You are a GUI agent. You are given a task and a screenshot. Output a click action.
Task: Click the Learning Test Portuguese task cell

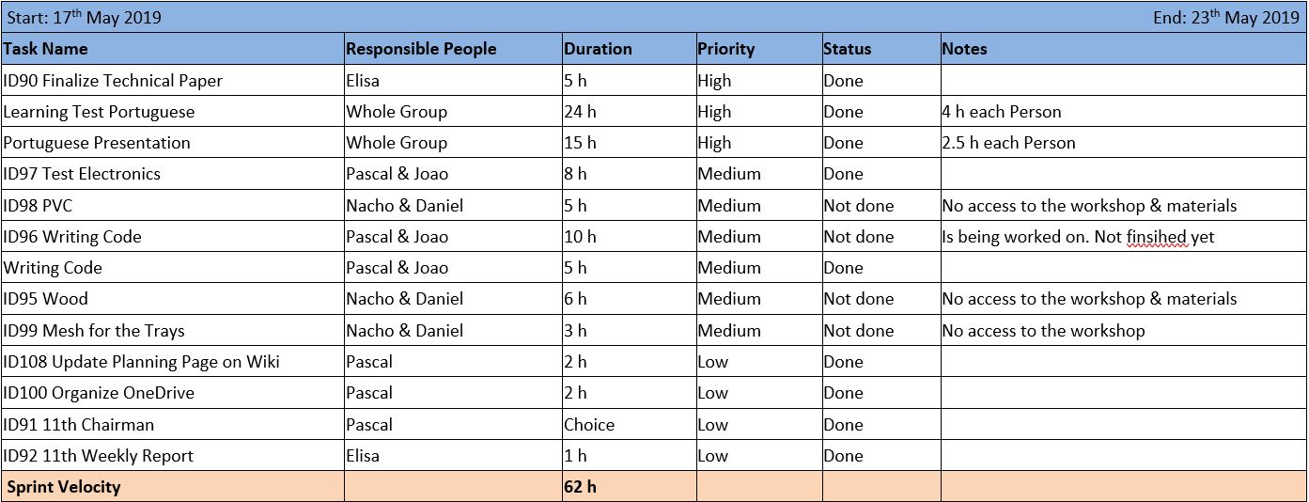click(x=99, y=112)
